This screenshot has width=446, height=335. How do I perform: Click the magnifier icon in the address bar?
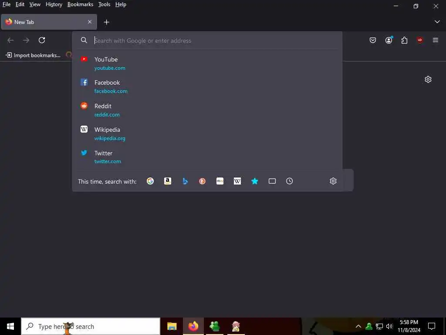pyautogui.click(x=84, y=40)
